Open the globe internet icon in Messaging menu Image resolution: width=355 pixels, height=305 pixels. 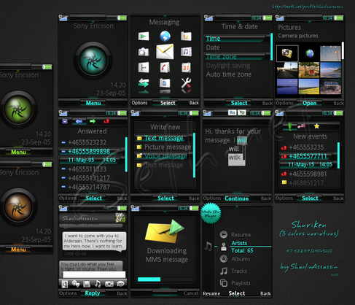tap(165, 36)
